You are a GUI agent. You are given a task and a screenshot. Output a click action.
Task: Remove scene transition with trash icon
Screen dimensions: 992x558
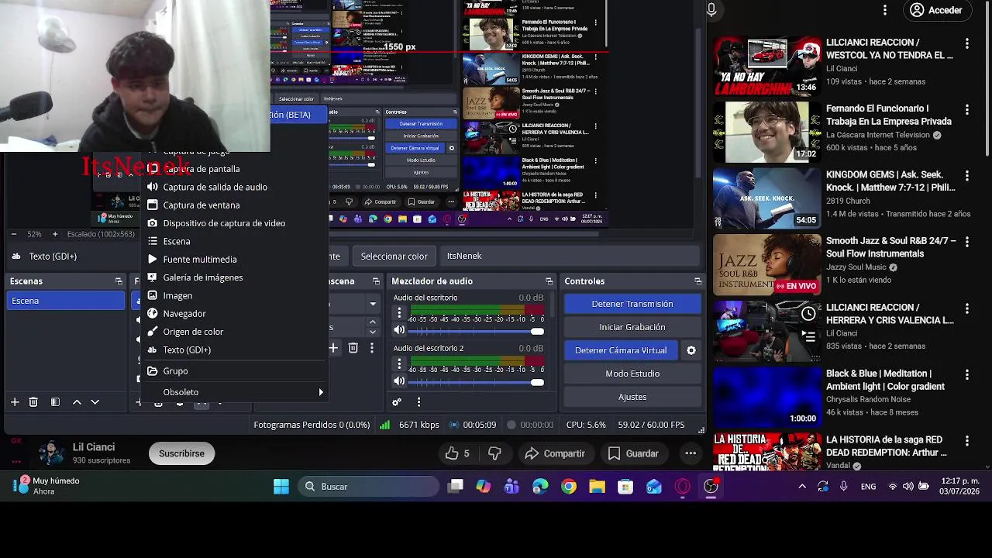coord(353,349)
